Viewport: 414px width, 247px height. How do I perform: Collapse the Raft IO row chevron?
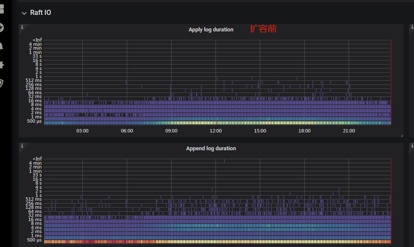click(24, 13)
